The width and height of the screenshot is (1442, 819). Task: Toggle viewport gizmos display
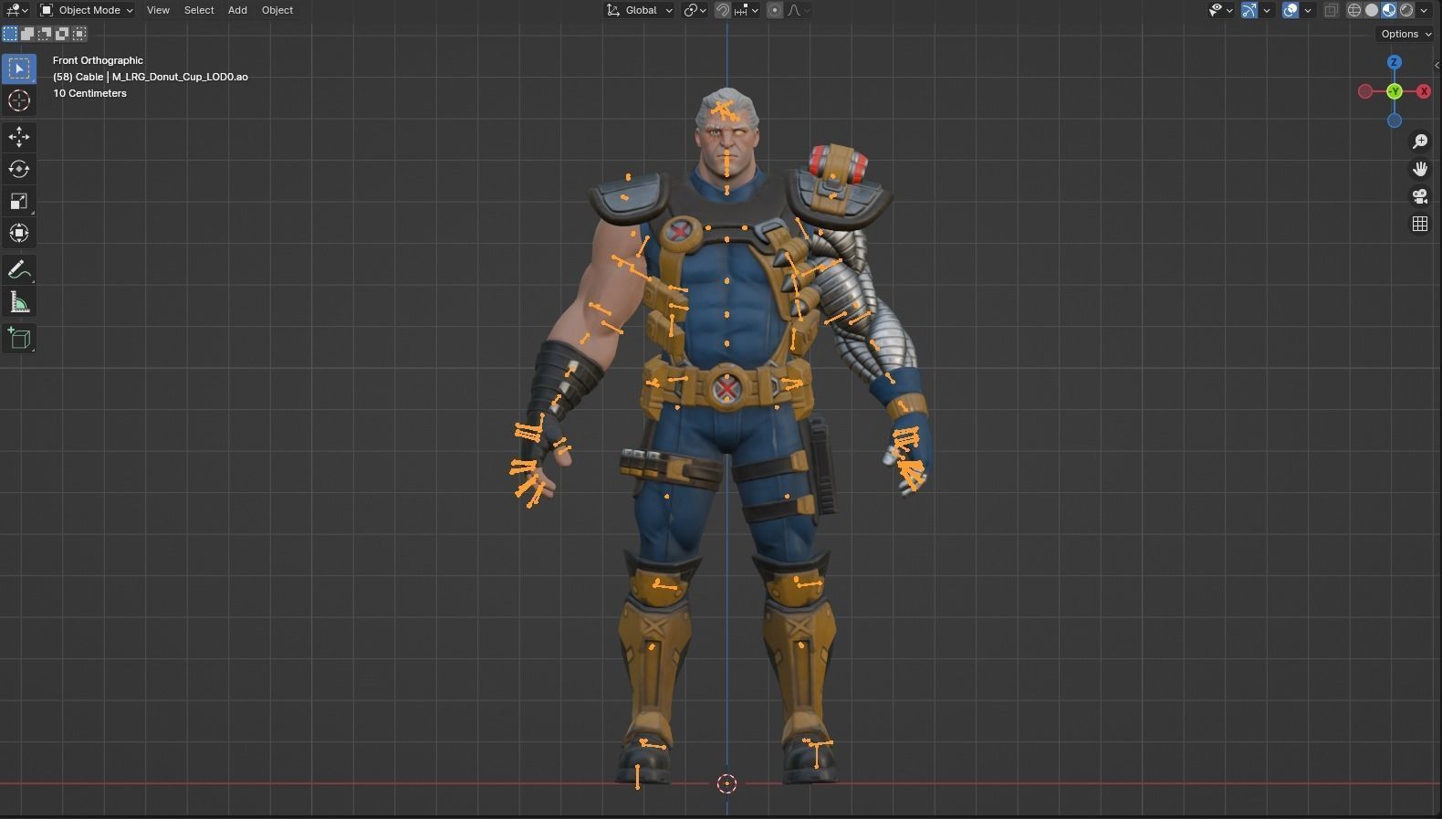point(1249,10)
